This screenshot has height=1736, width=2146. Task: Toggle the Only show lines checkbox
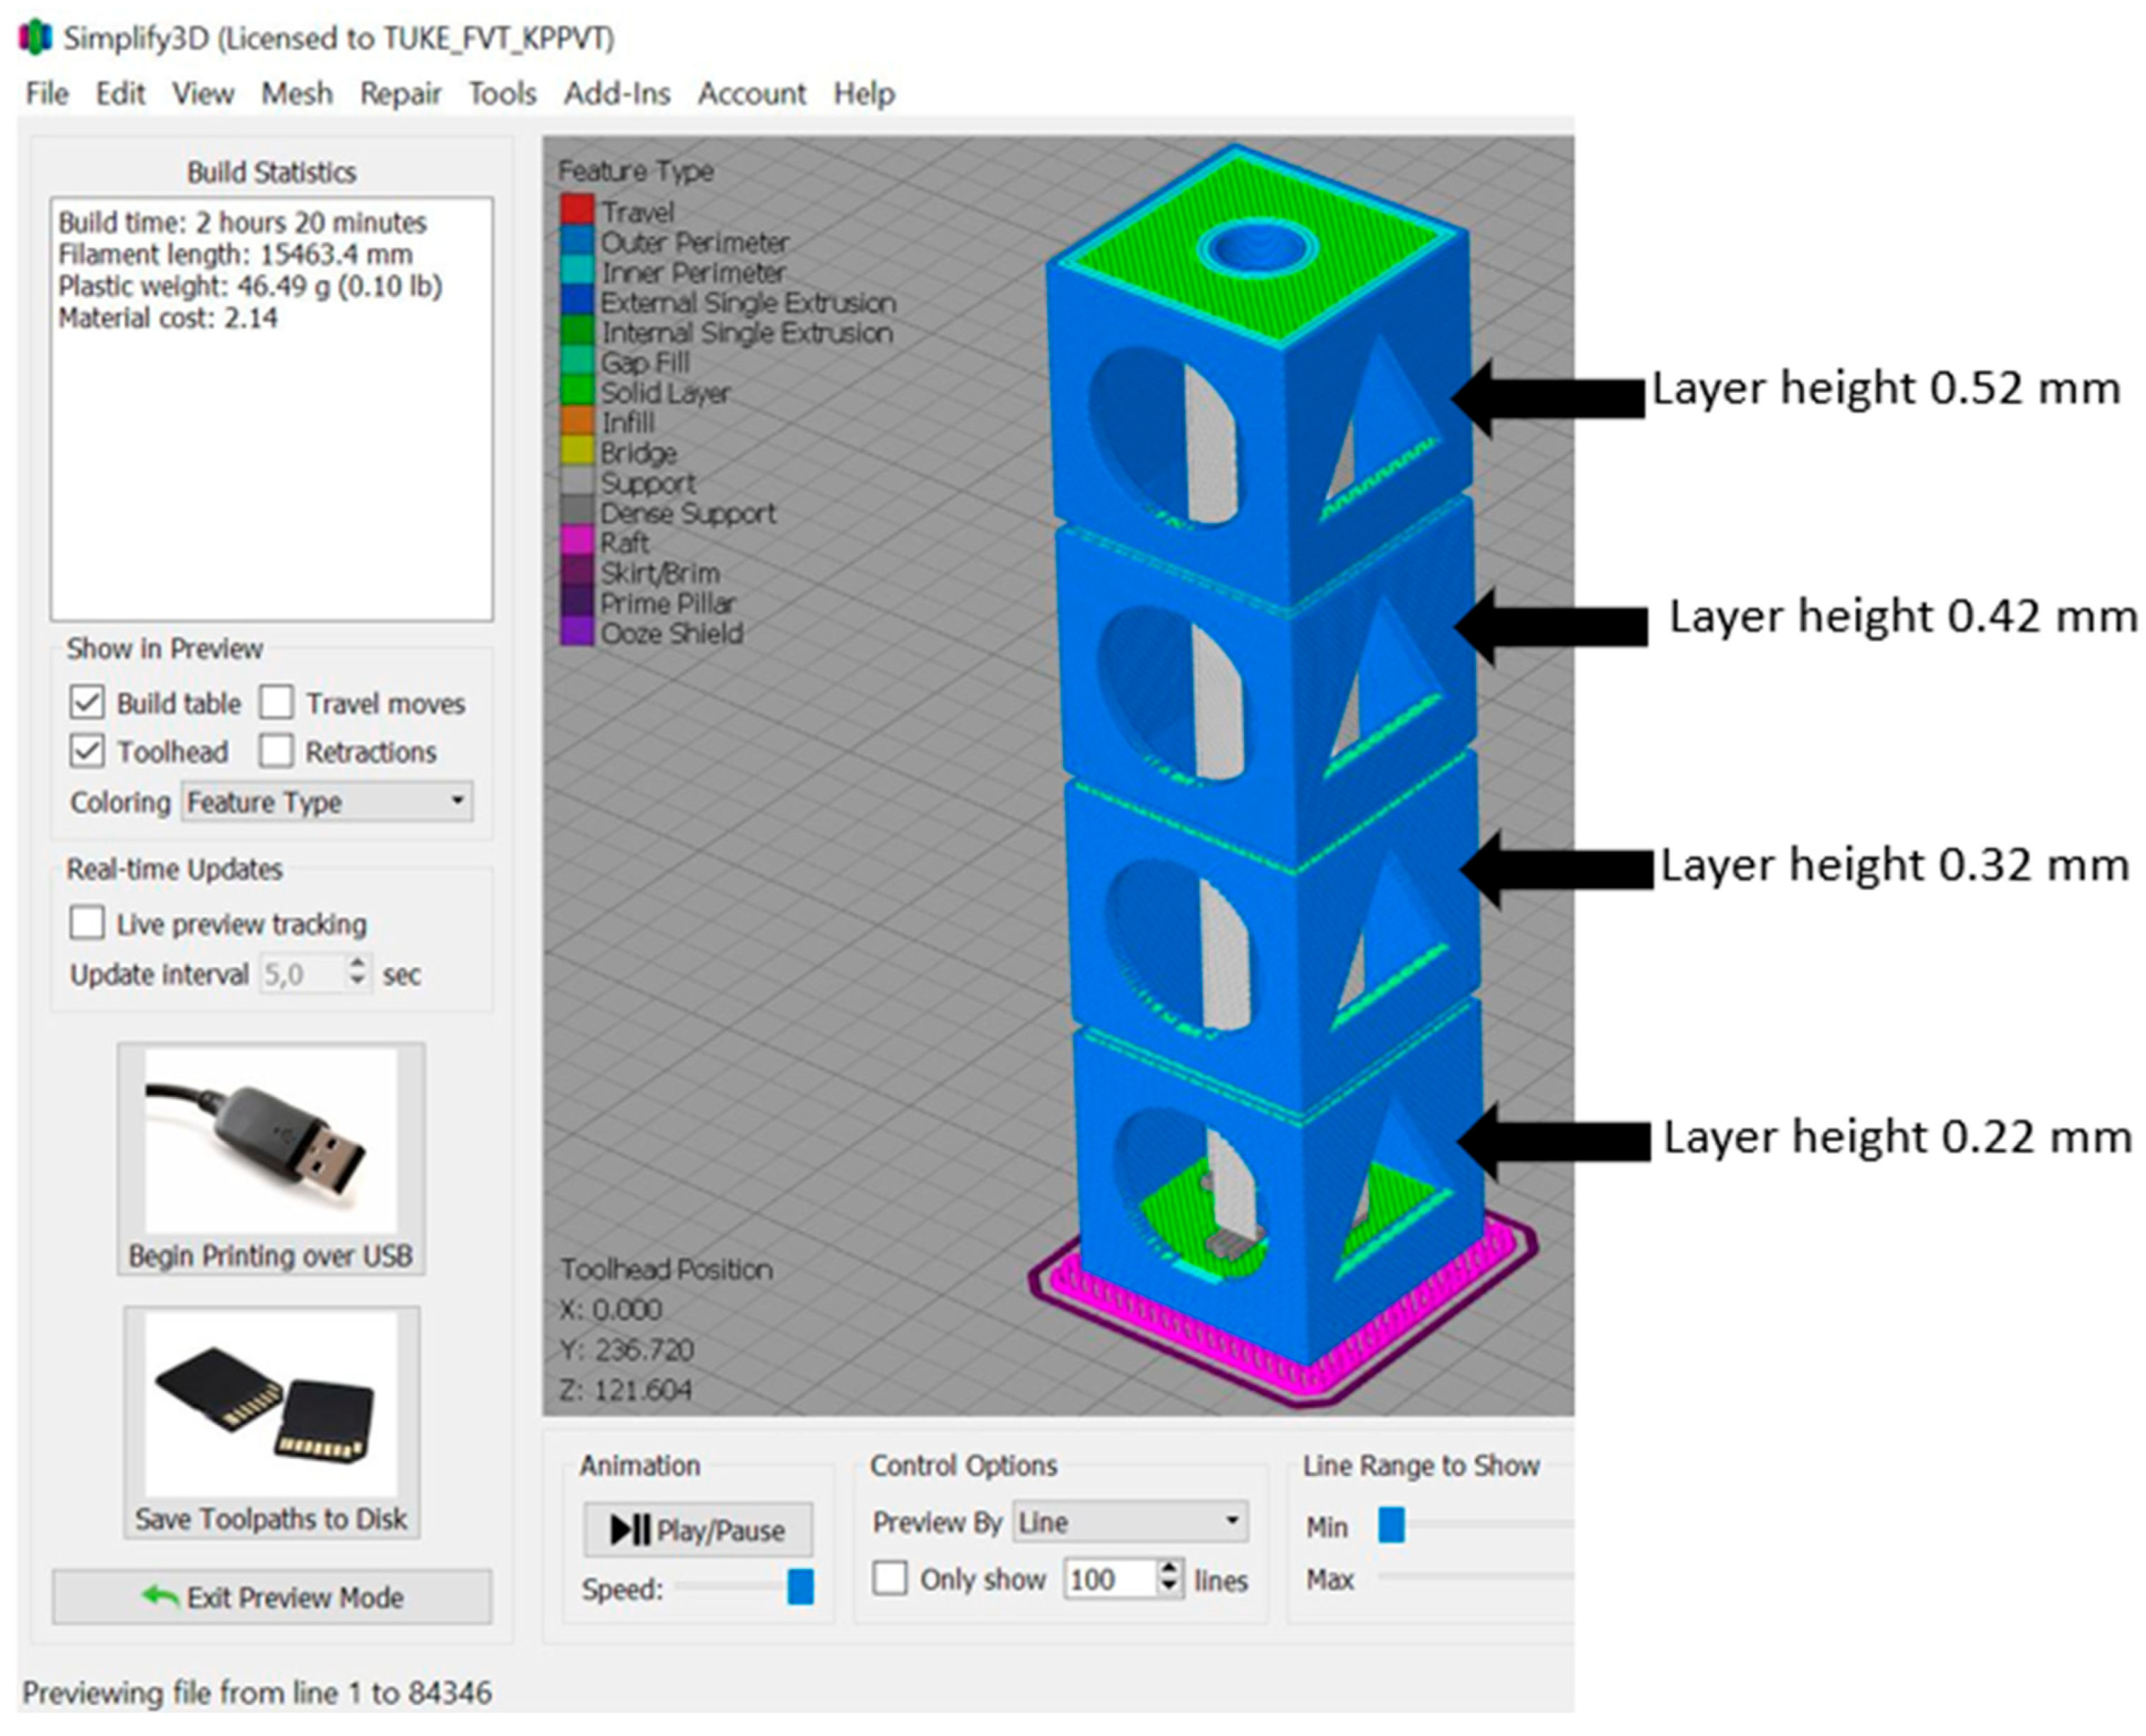[x=889, y=1580]
